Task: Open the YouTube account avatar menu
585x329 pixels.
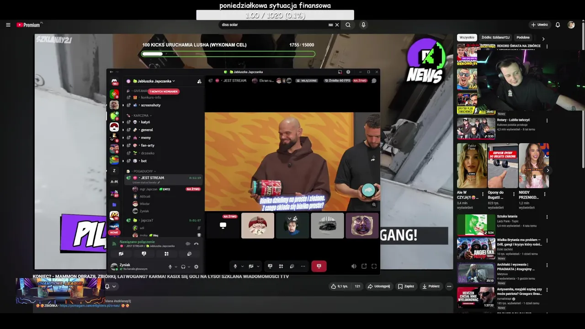Action: point(571,25)
